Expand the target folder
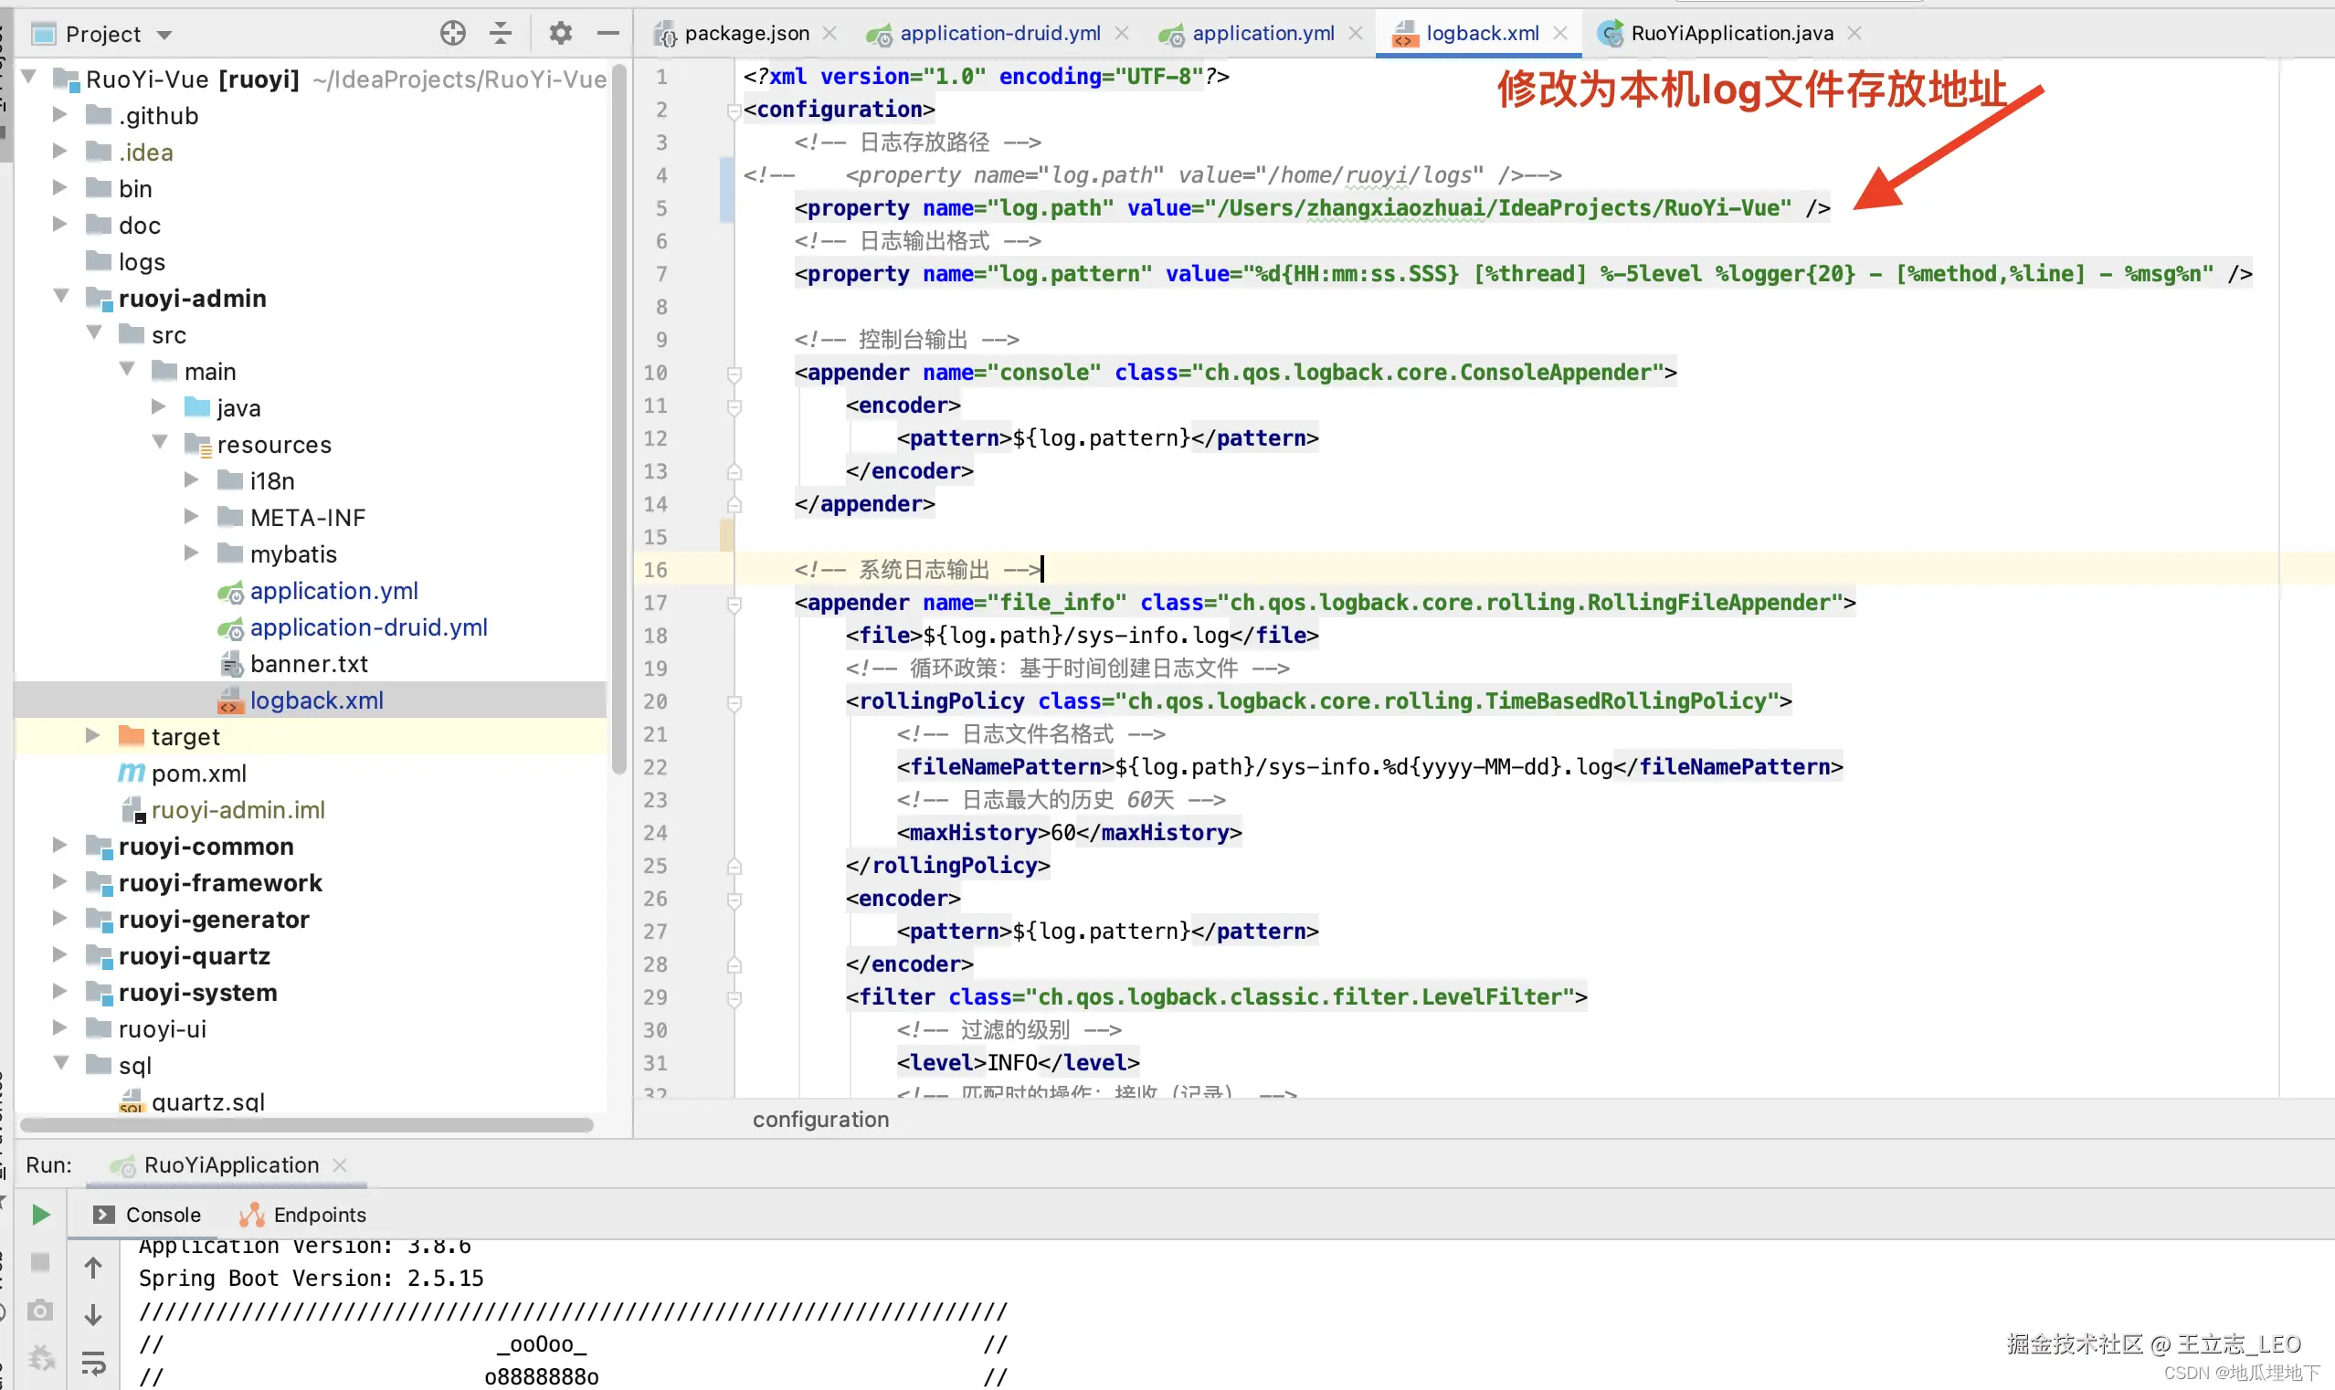 point(91,735)
